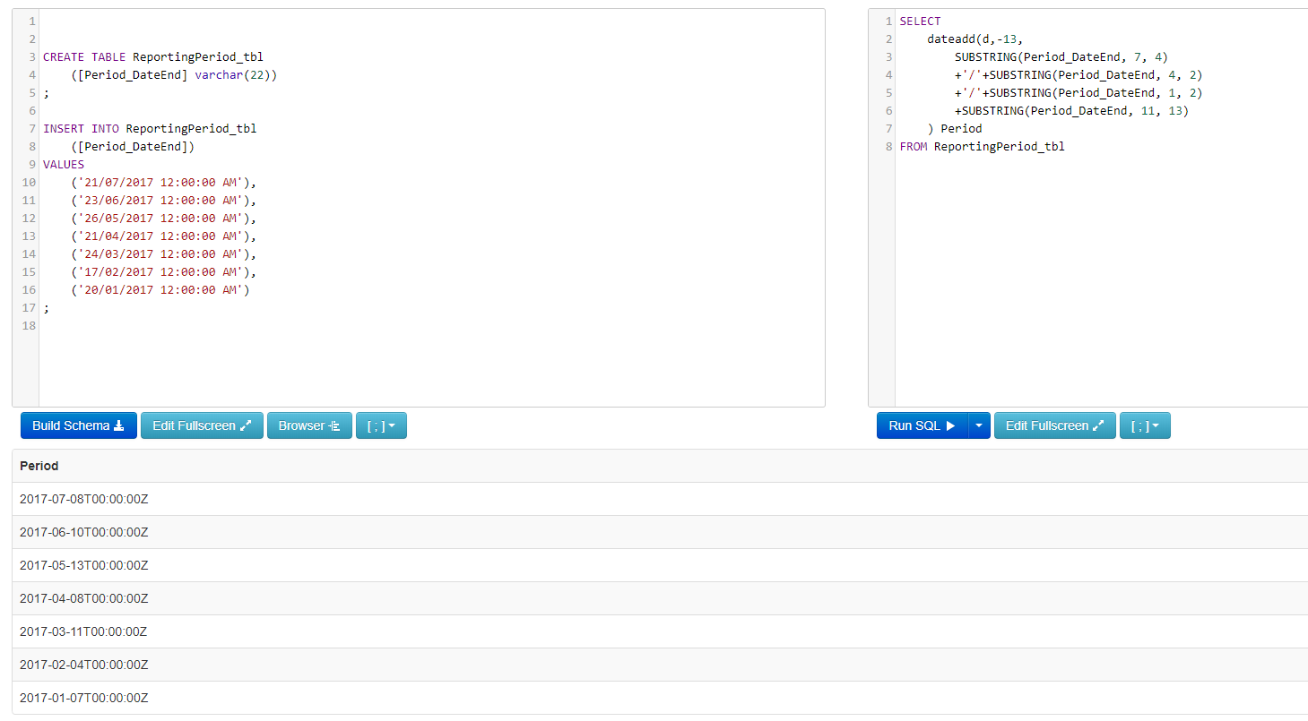The image size is (1308, 721).
Task: Place cursor on the SELECT keyword line
Action: click(x=921, y=21)
